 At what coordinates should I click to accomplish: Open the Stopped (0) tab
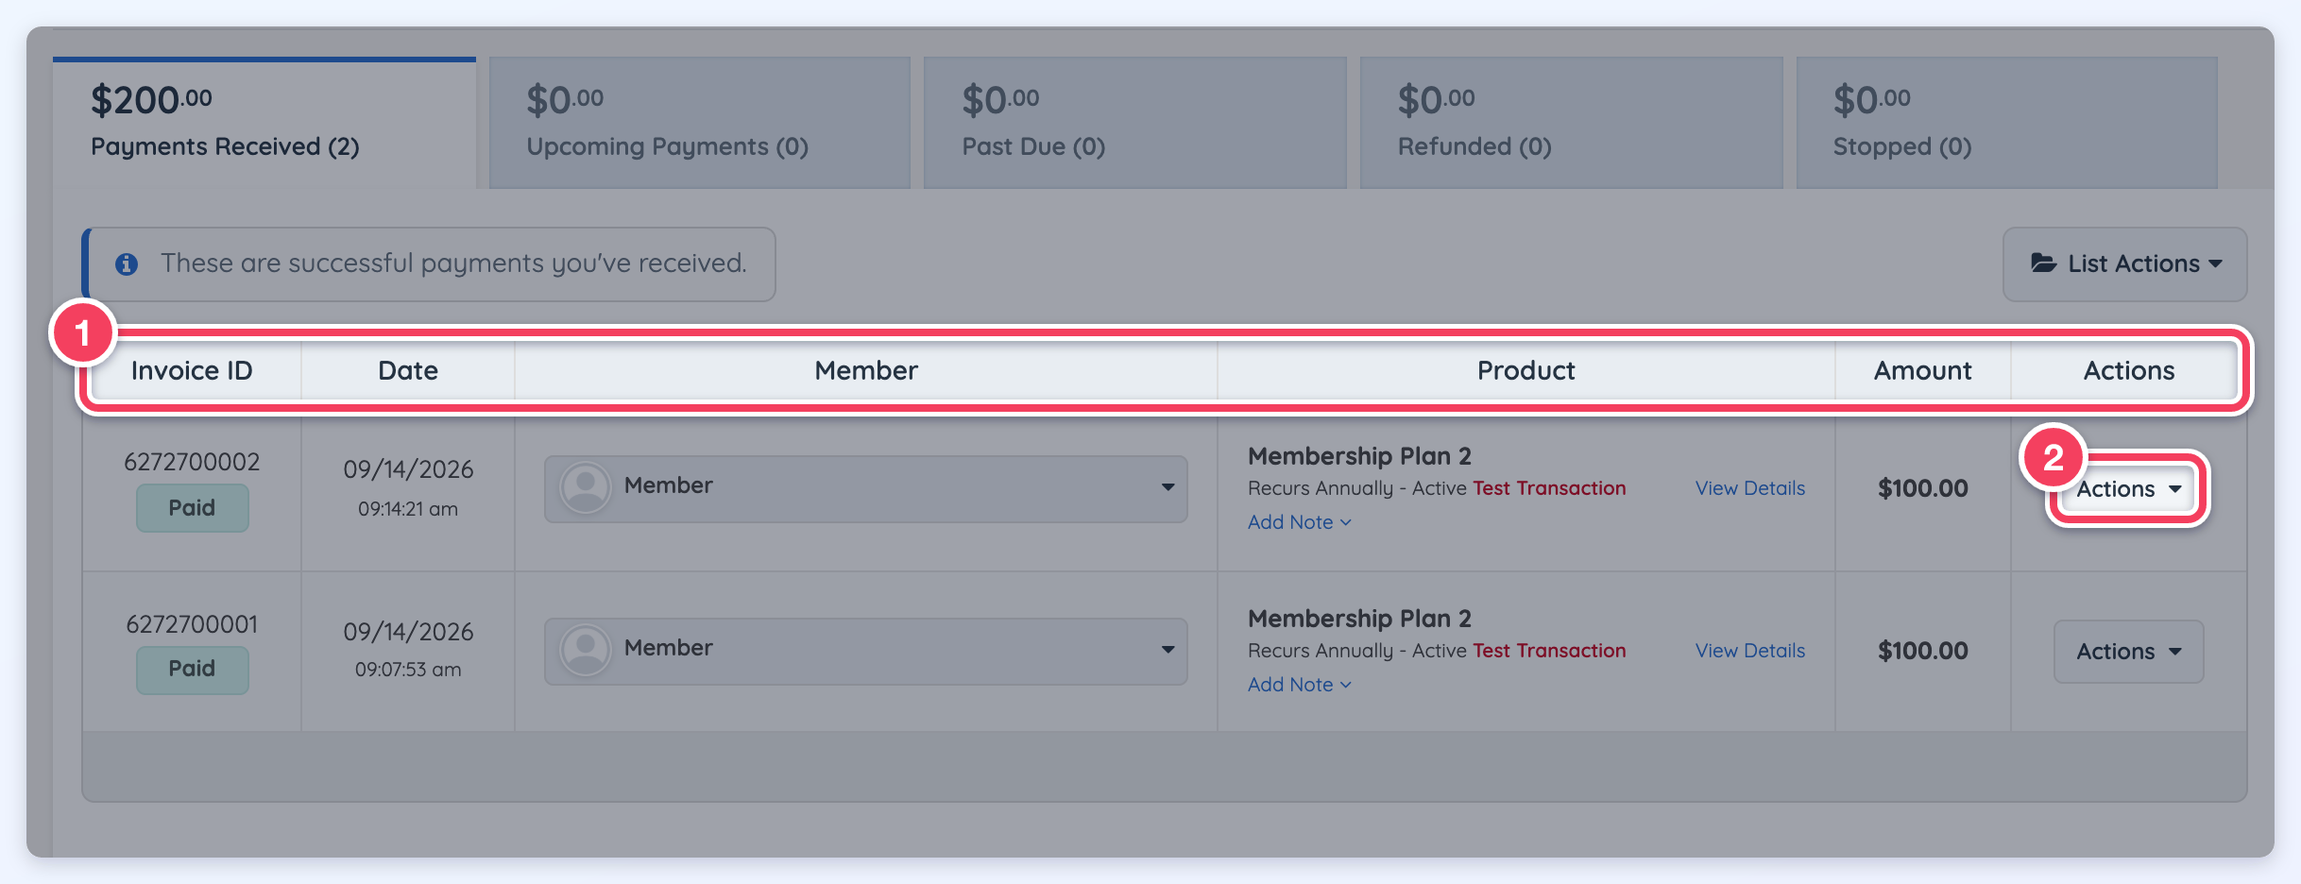click(2007, 123)
